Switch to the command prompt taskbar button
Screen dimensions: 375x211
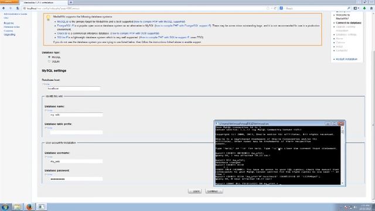click(x=42, y=207)
